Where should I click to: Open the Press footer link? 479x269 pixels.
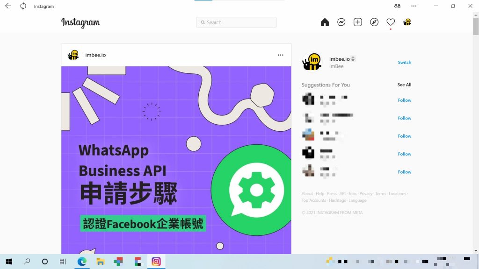tap(332, 194)
